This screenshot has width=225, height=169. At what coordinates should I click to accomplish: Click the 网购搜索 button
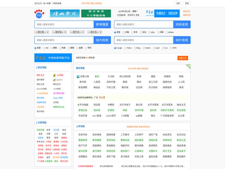[182, 24]
